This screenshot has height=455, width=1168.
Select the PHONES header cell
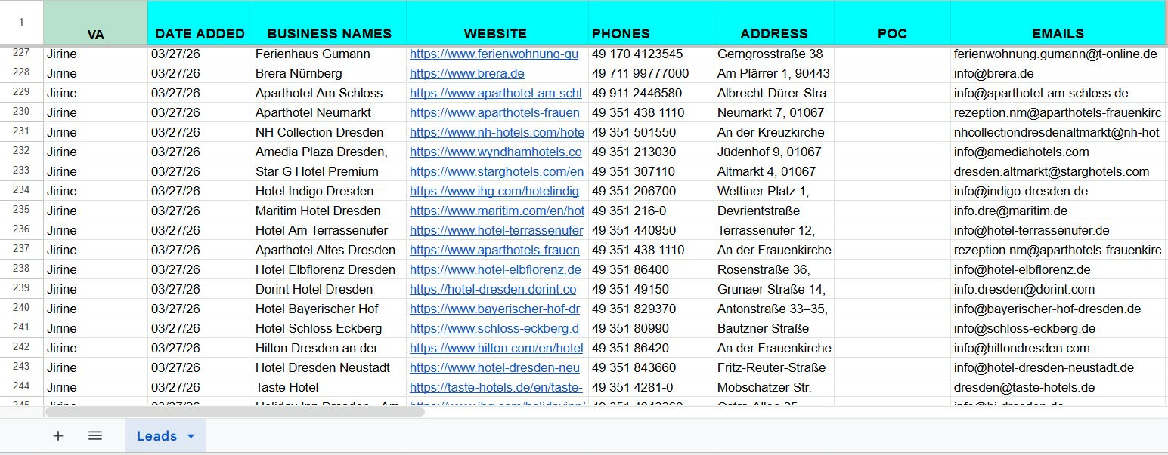[651, 23]
